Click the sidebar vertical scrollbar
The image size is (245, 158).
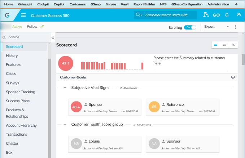click(x=49, y=108)
